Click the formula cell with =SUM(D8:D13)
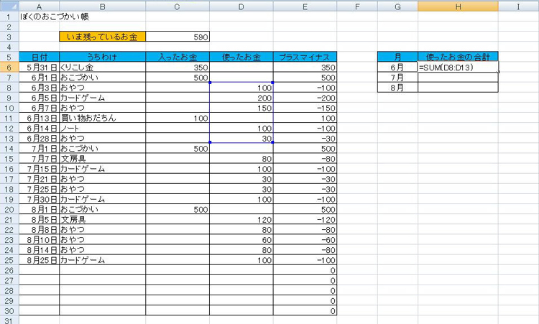 [458, 67]
